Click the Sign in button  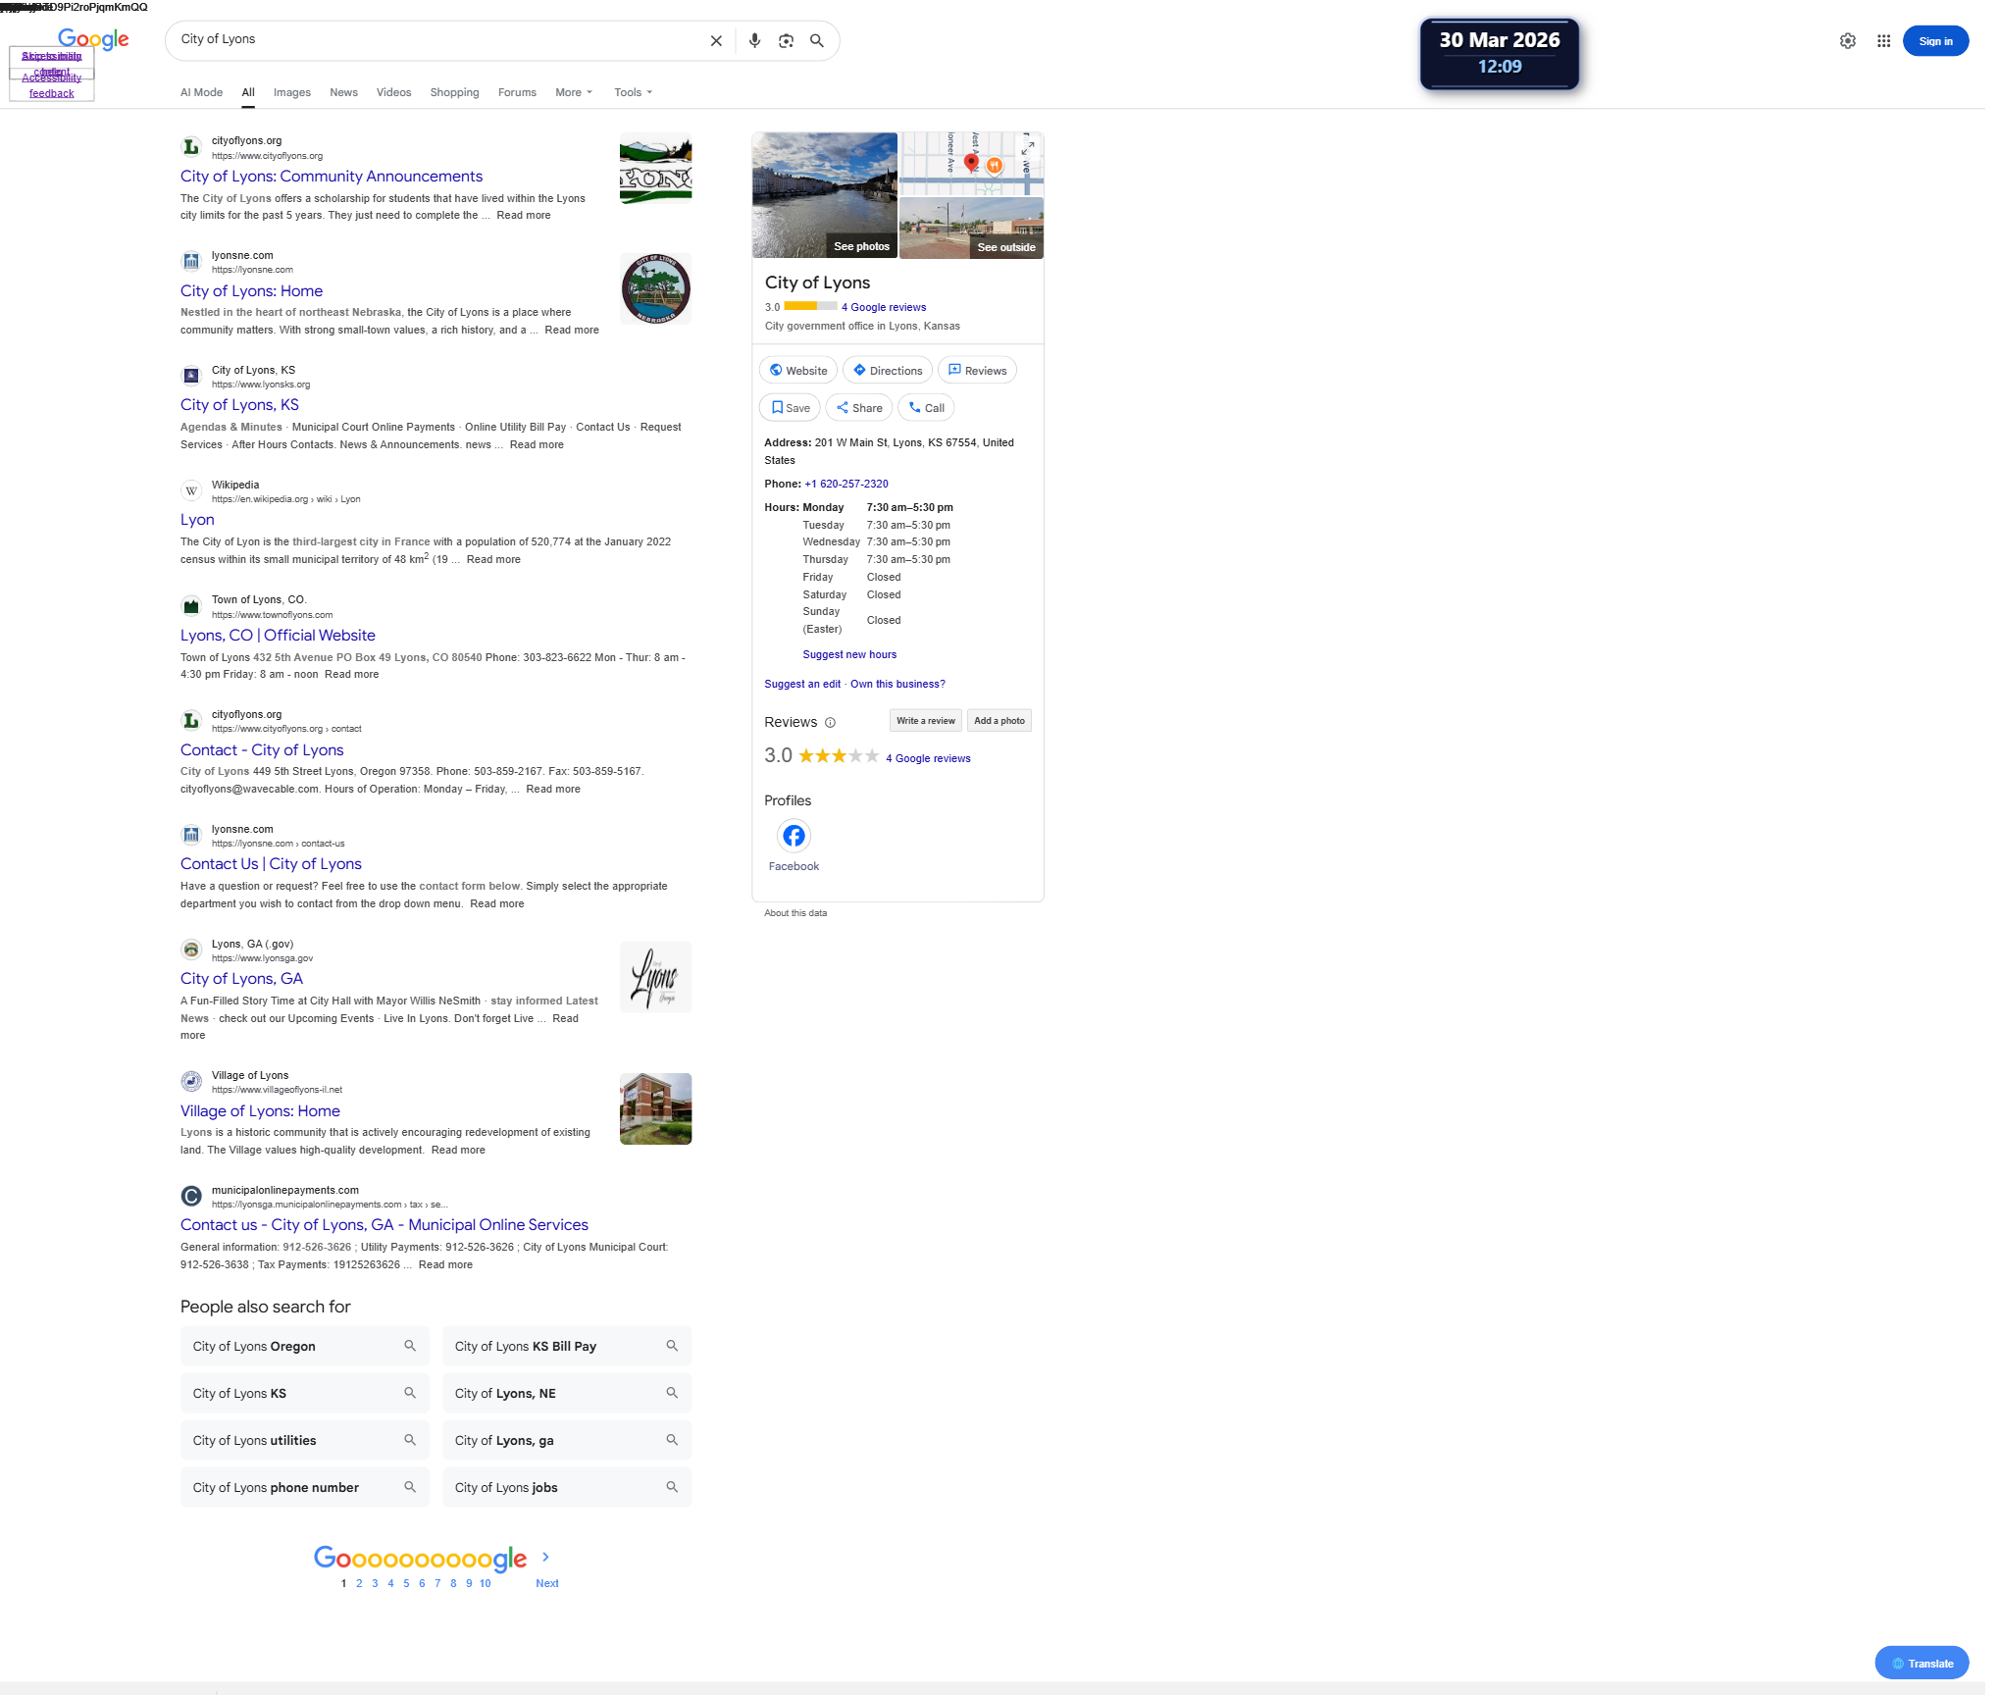point(1934,41)
